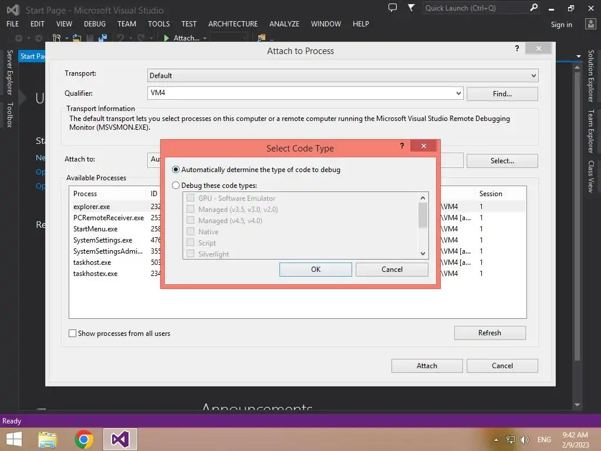Open the ANALYZE menu

(285, 23)
